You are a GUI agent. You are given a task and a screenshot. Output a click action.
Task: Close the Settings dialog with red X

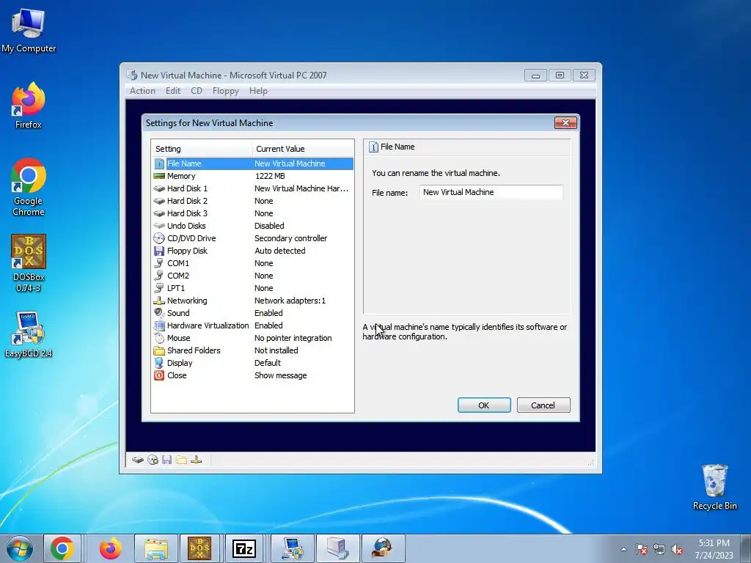(x=565, y=123)
